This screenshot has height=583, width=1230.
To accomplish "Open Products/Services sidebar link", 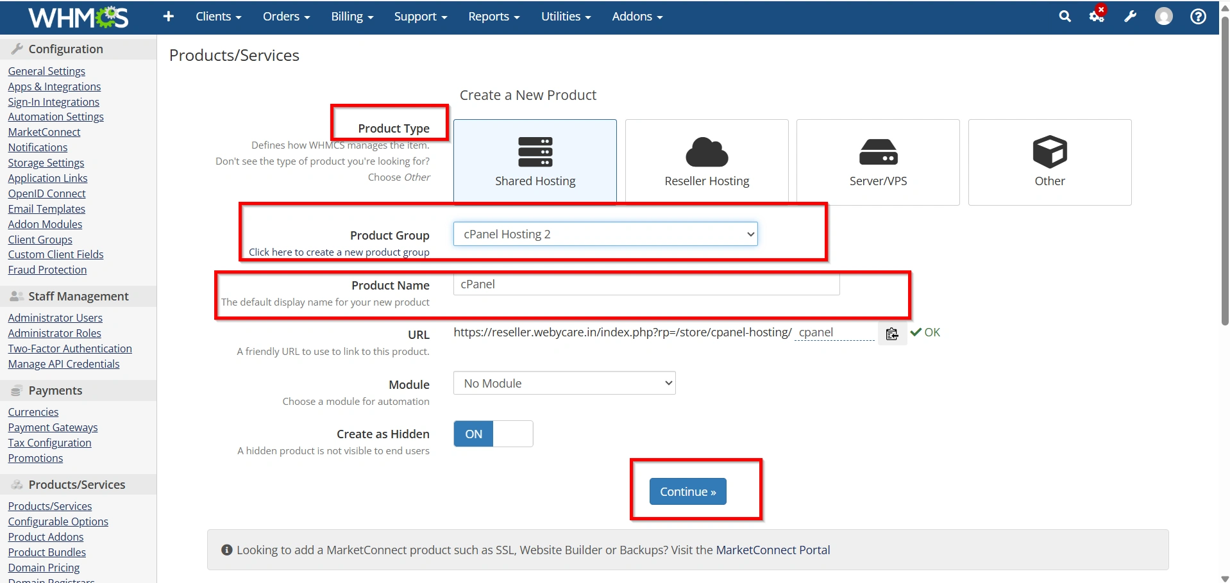I will point(49,506).
